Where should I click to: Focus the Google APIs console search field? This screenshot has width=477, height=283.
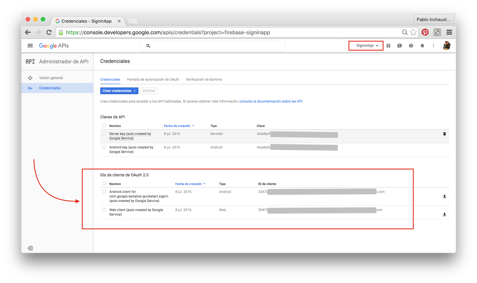pyautogui.click(x=213, y=46)
